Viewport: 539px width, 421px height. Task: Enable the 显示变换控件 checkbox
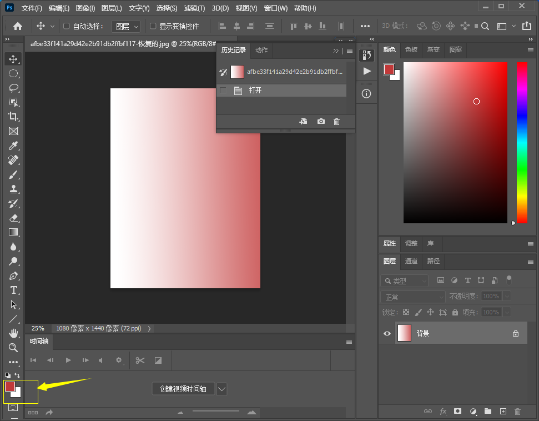(x=153, y=26)
